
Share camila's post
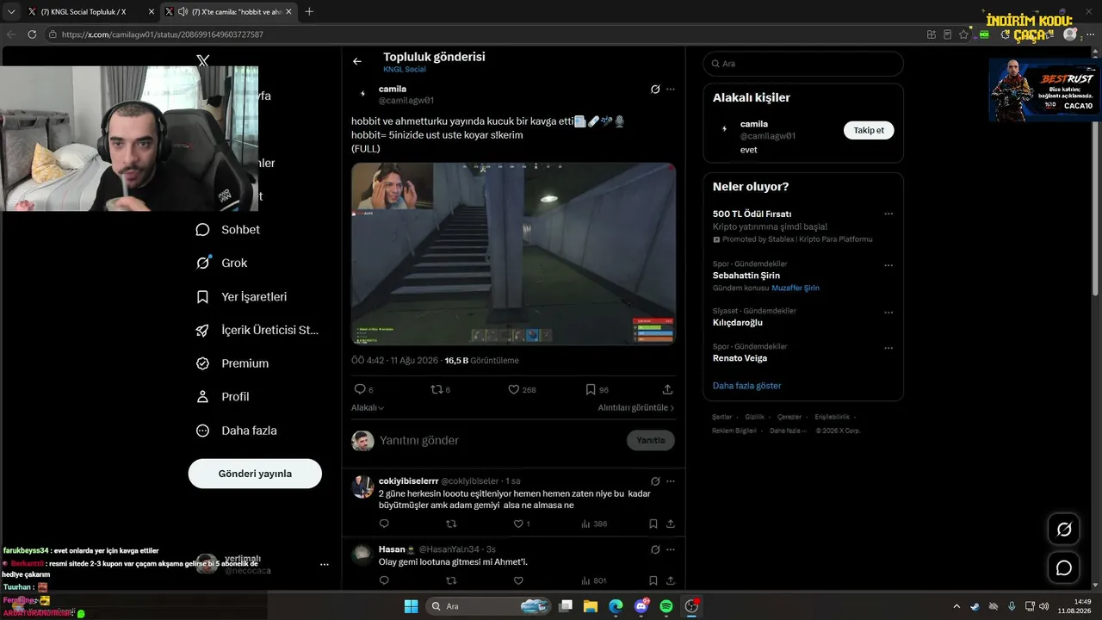click(x=667, y=389)
